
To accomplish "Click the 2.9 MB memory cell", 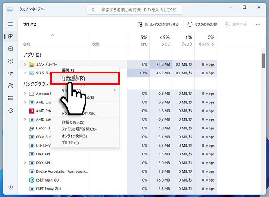I will (161, 171).
